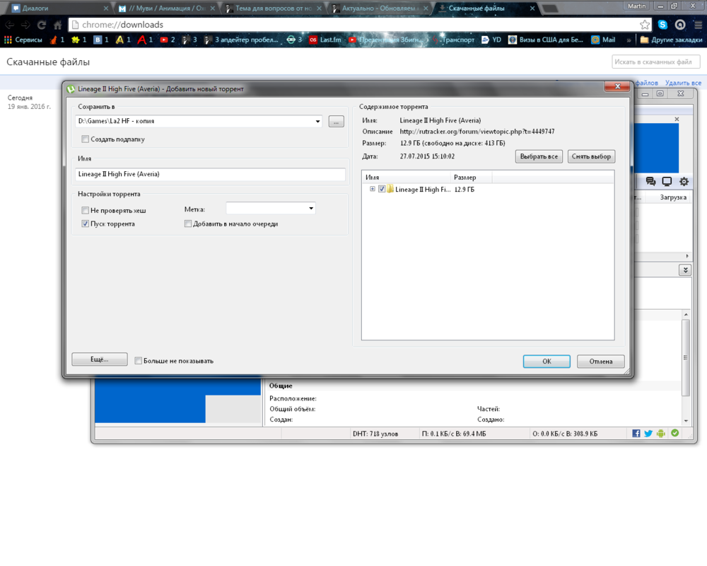Bookmark page with the star icon
The height and width of the screenshot is (566, 707).
click(645, 25)
